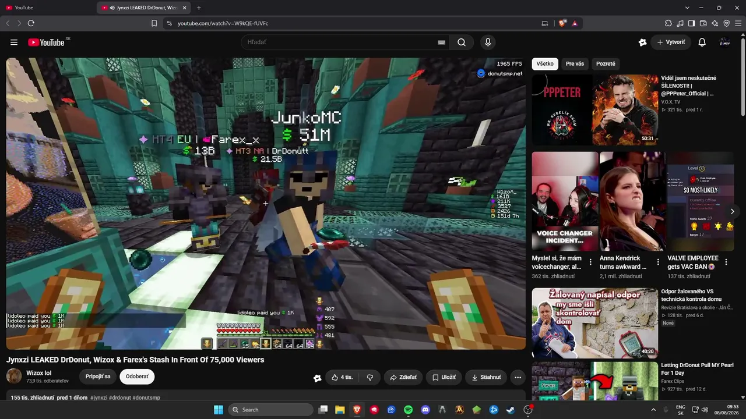
Task: Open YouTube notifications bell
Action: (702, 42)
